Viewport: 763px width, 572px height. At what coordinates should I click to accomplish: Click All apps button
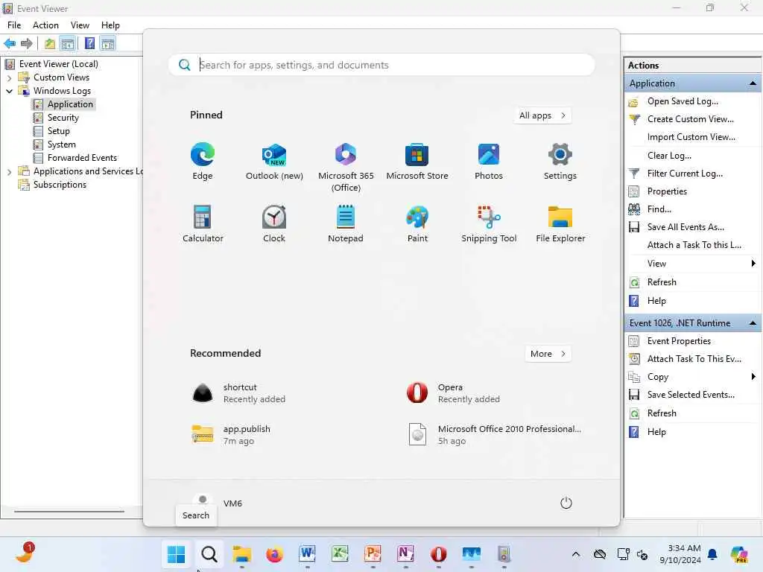542,115
